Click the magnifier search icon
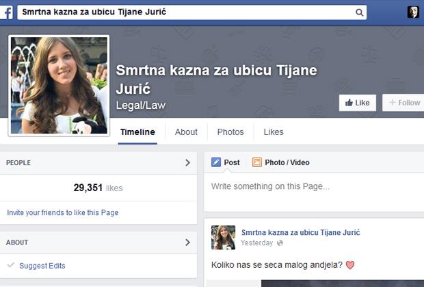 coord(359,12)
